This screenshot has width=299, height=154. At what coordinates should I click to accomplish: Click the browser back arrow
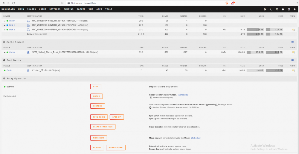pos(3,3)
